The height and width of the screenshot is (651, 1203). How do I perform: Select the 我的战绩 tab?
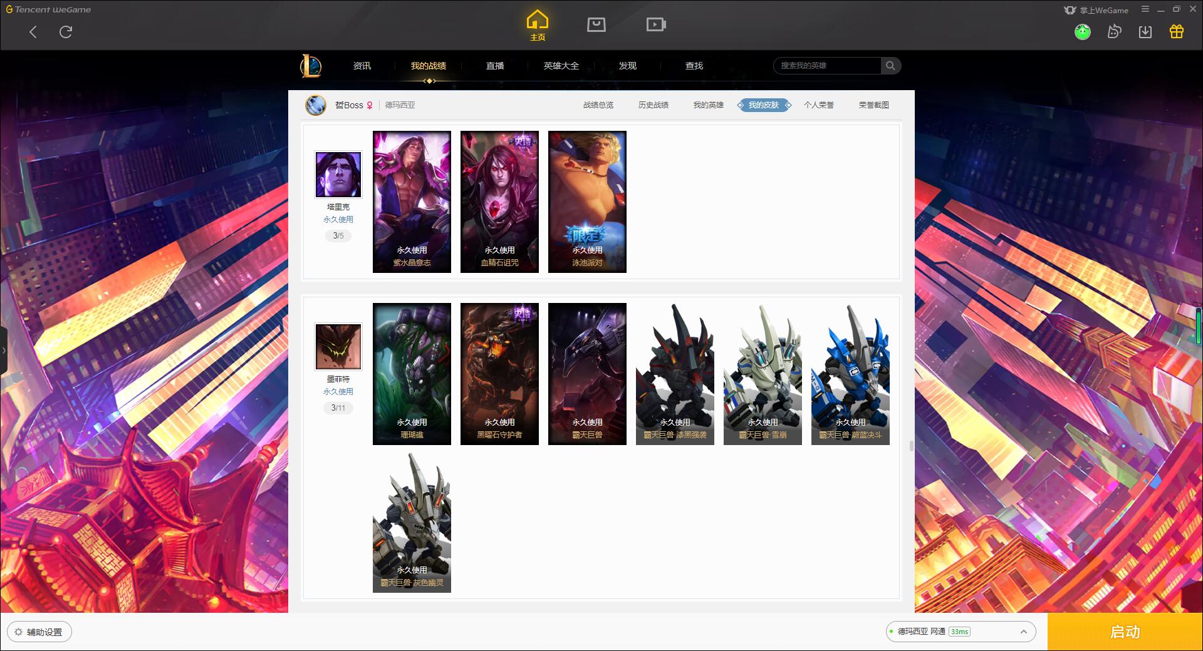429,66
